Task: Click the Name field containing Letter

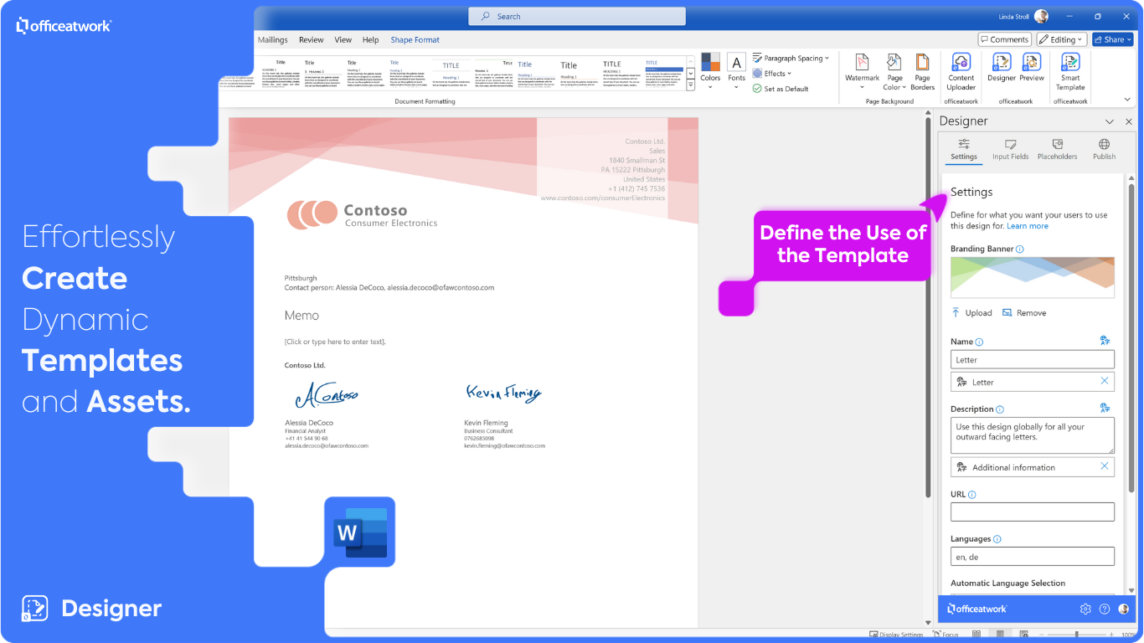Action: click(1033, 359)
